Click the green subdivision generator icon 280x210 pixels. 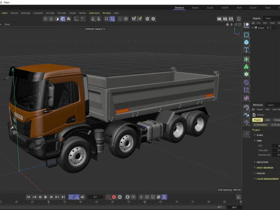point(246,59)
